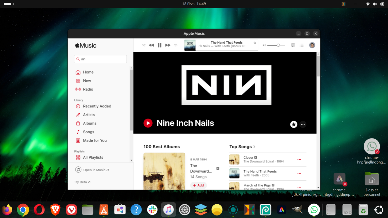Image resolution: width=388 pixels, height=218 pixels.
Task: Open Opera browser from dock
Action: point(39,210)
